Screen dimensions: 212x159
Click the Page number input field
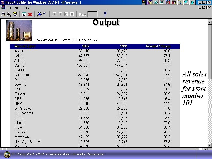93,14
